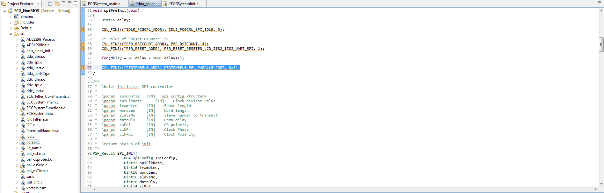The image size is (604, 193).
Task: Select util_circ.c in project tree
Action: (x=34, y=182)
